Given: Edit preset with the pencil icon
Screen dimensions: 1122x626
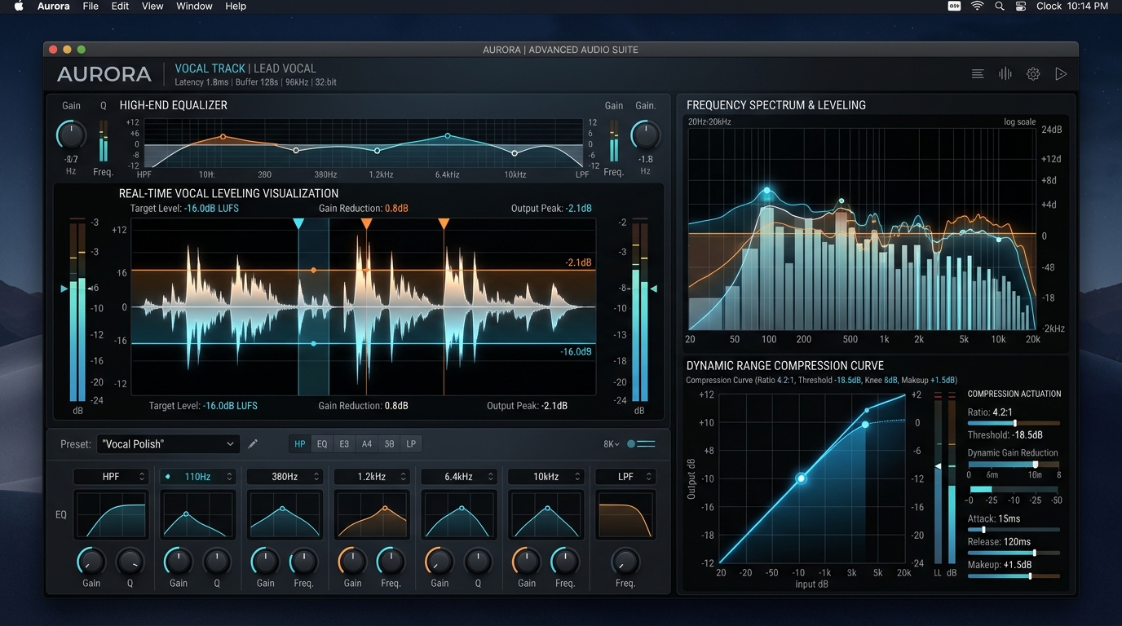Looking at the screenshot, I should tap(253, 444).
